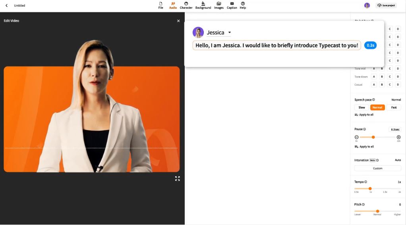Image resolution: width=406 pixels, height=225 pixels.
Task: Click the Auto intonation value
Action: pyautogui.click(x=398, y=160)
